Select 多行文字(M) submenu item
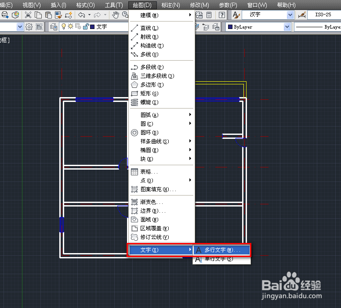Image resolution: width=341 pixels, height=308 pixels. [x=221, y=250]
